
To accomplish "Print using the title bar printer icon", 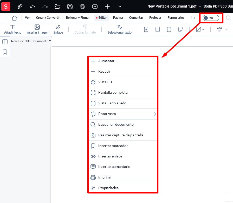I will tap(82, 7).
